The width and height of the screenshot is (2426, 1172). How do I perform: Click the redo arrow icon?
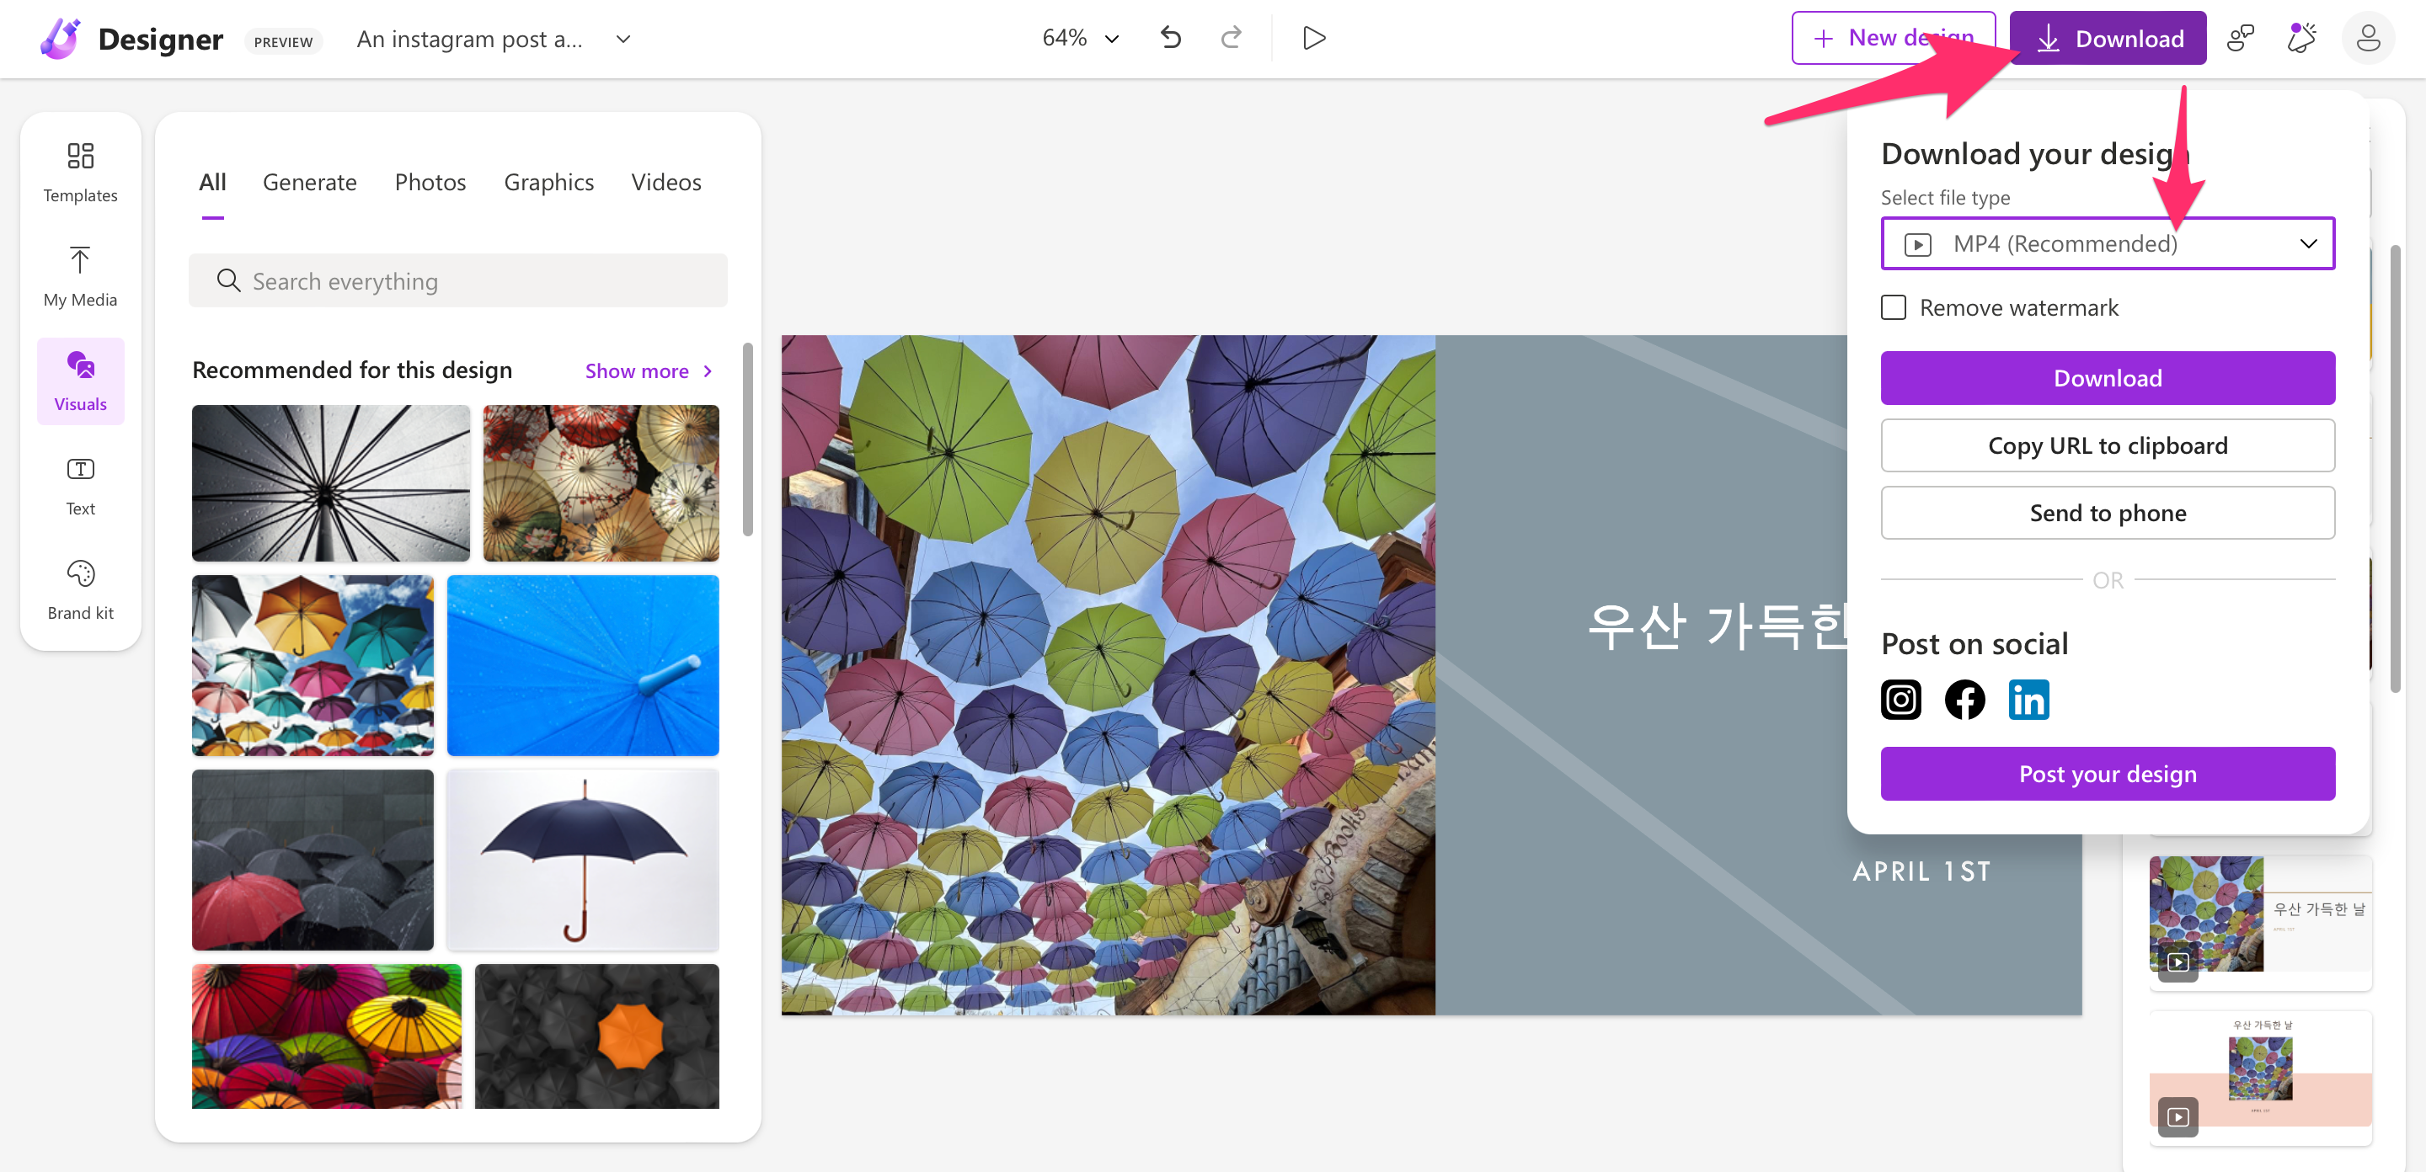click(1231, 38)
